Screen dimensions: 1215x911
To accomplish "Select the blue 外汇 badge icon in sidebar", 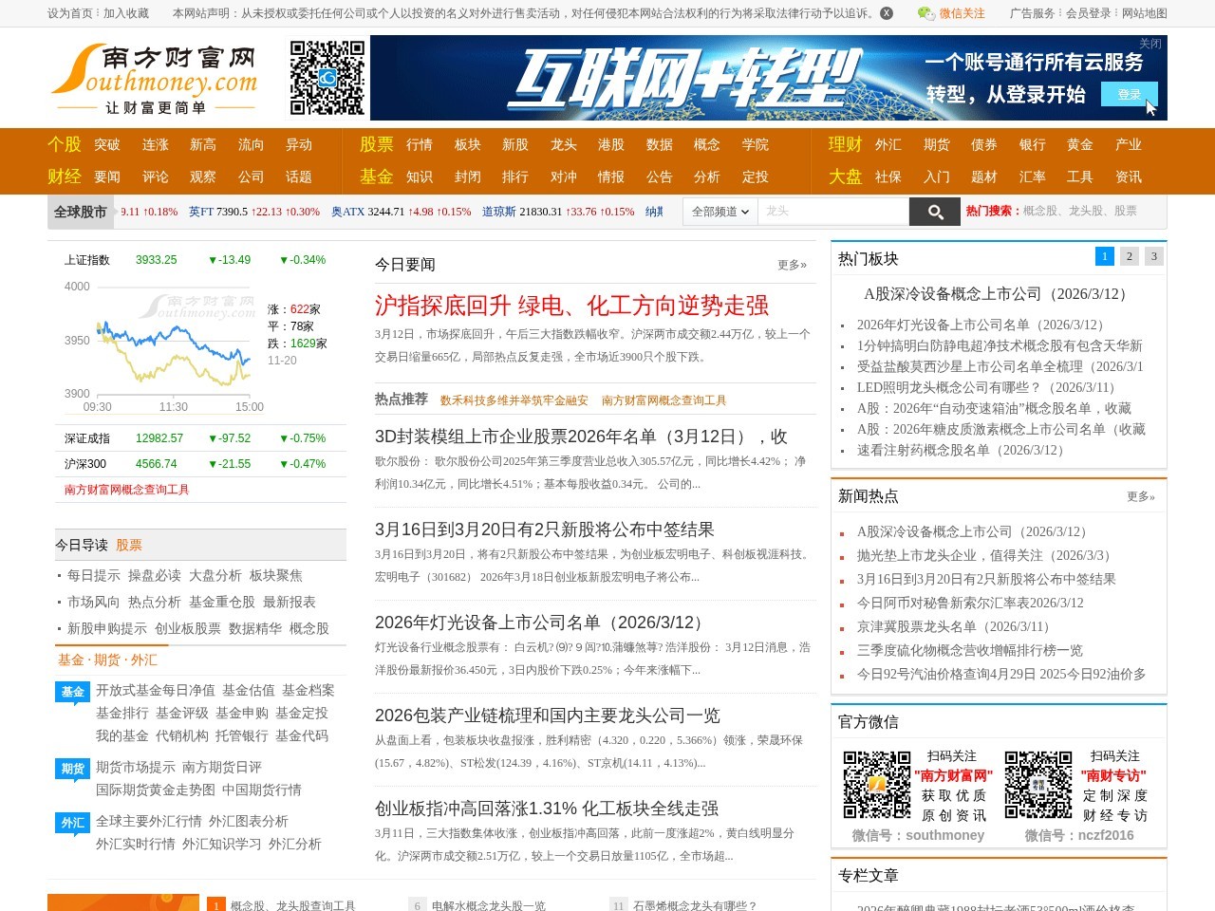I will [72, 823].
